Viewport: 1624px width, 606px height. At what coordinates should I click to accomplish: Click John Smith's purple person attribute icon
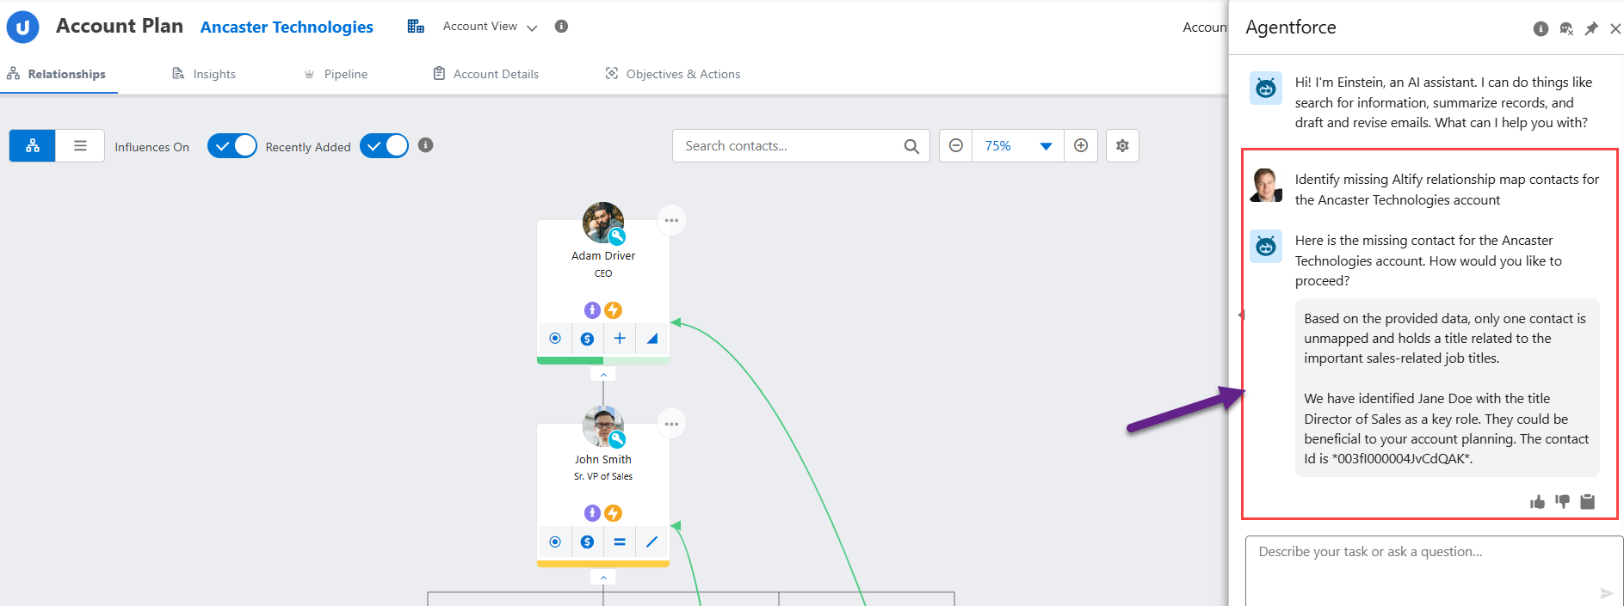coord(592,513)
